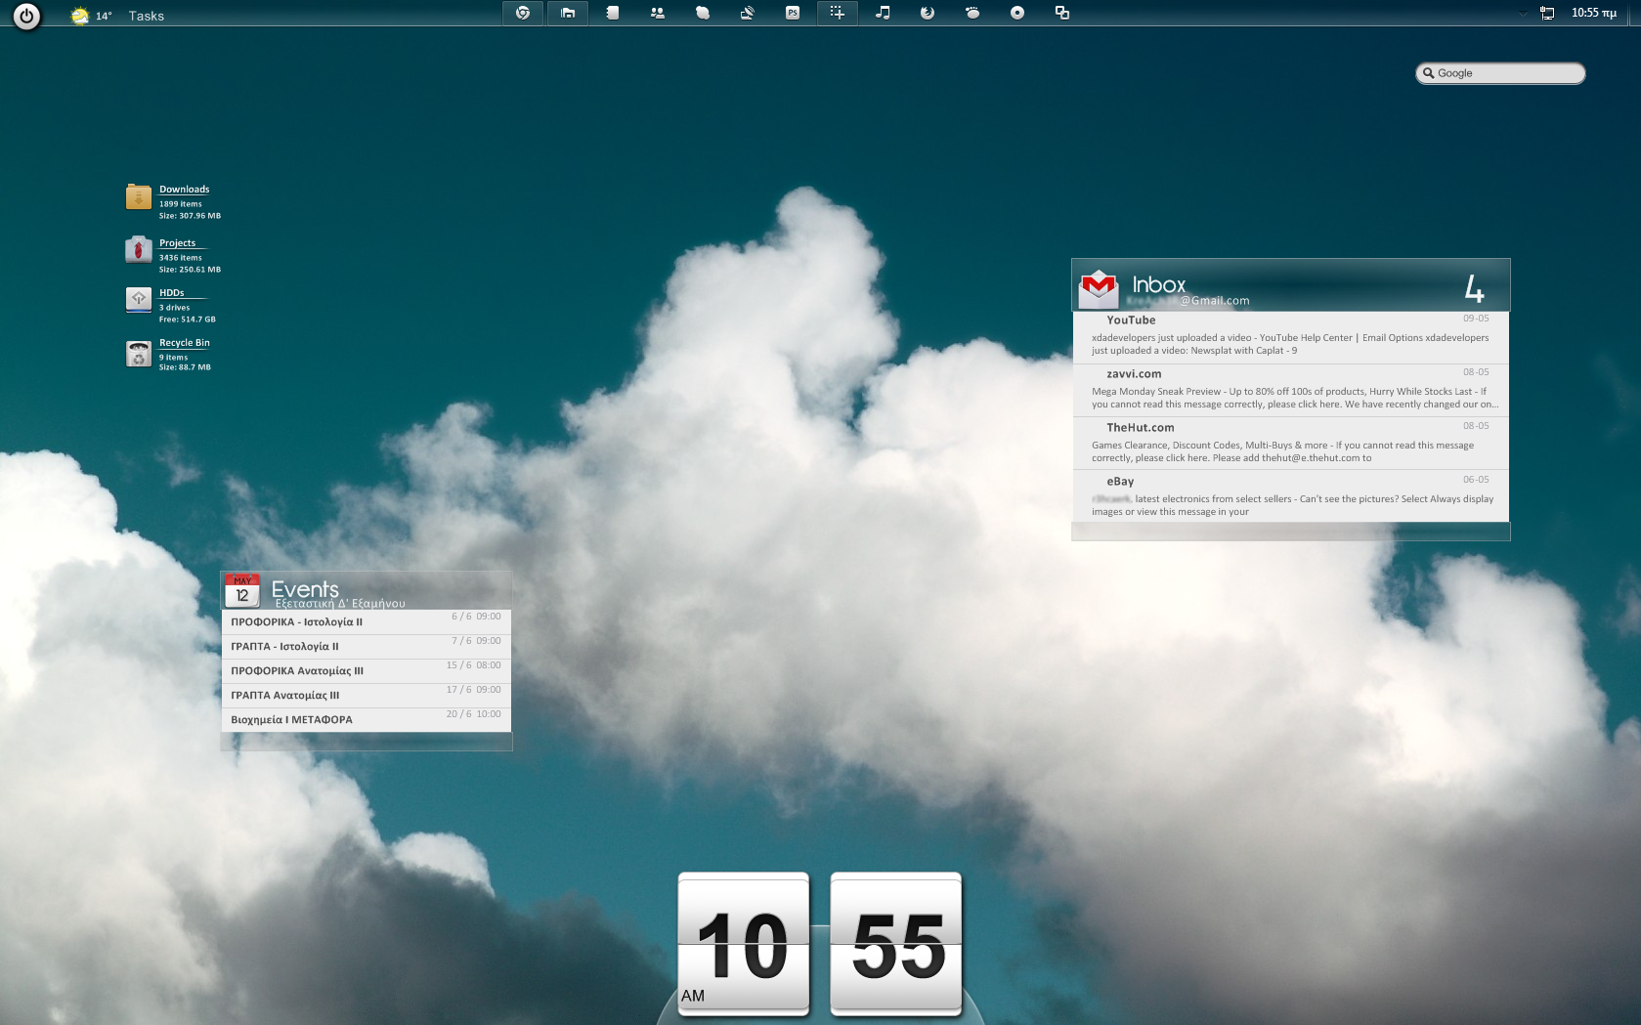The width and height of the screenshot is (1641, 1025).
Task: Open the file manager folder icon
Action: point(568,13)
